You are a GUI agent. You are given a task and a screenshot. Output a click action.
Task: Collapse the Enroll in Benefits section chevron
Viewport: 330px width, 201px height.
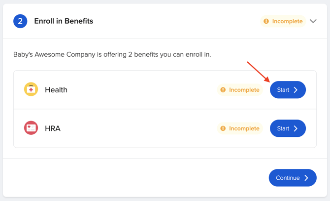[313, 21]
